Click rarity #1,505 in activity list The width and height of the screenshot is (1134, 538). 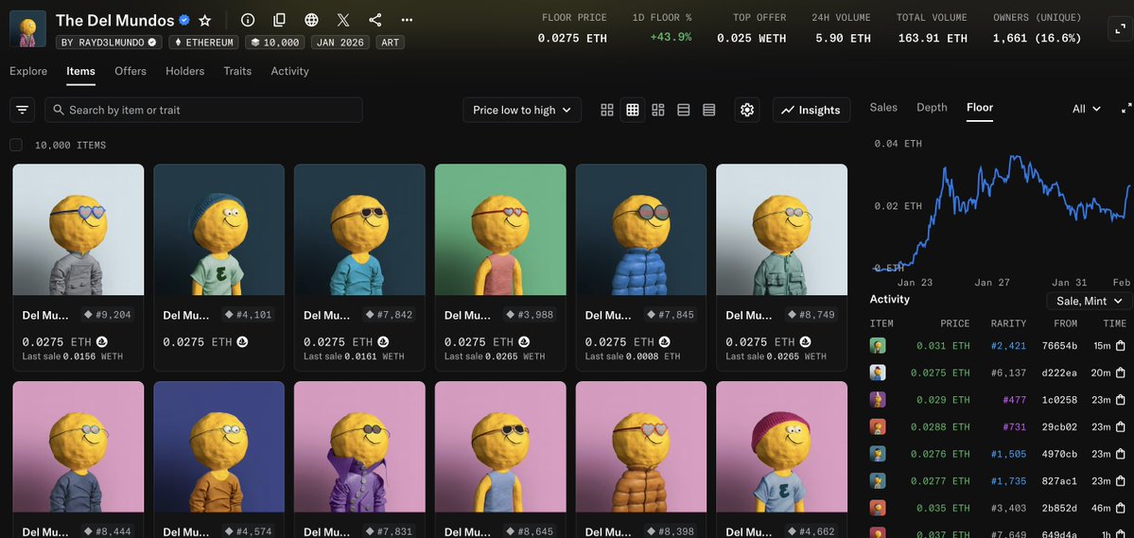point(1008,454)
